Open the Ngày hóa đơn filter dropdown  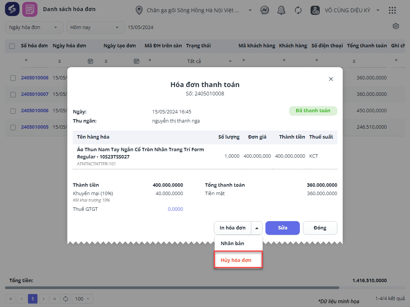point(34,27)
